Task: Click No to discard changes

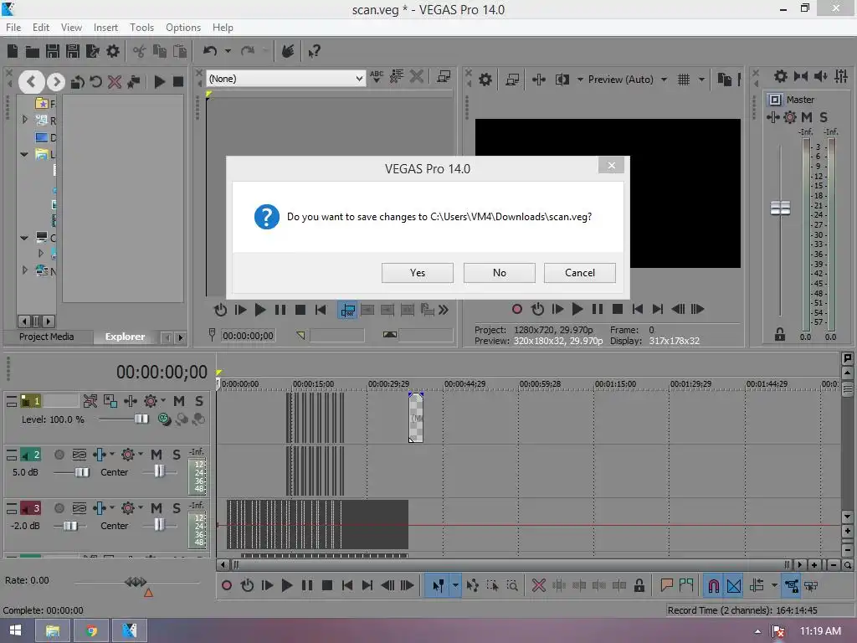Action: 500,273
